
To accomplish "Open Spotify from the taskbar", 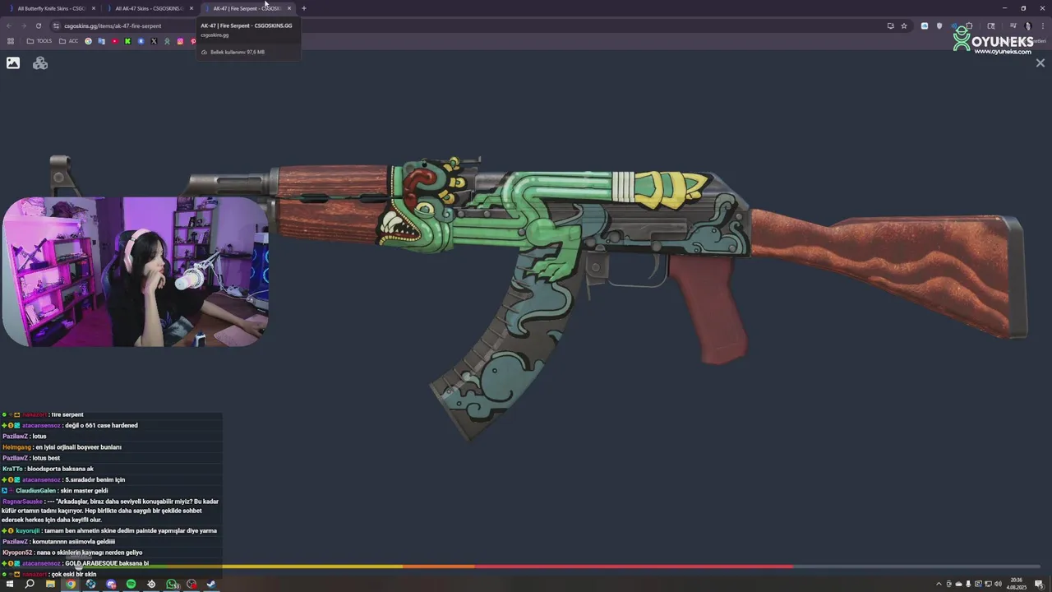I will 131,584.
